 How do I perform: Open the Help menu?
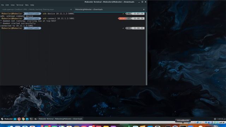coord(32,5)
